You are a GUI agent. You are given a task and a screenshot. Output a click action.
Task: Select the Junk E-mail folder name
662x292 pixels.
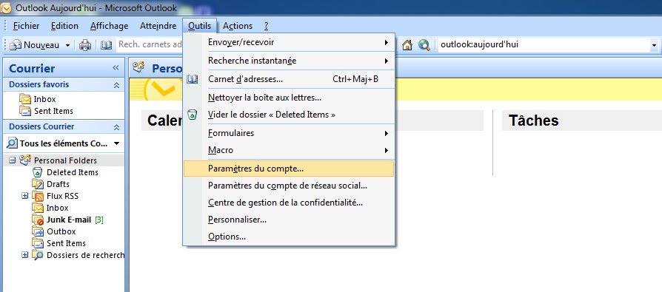coord(69,220)
